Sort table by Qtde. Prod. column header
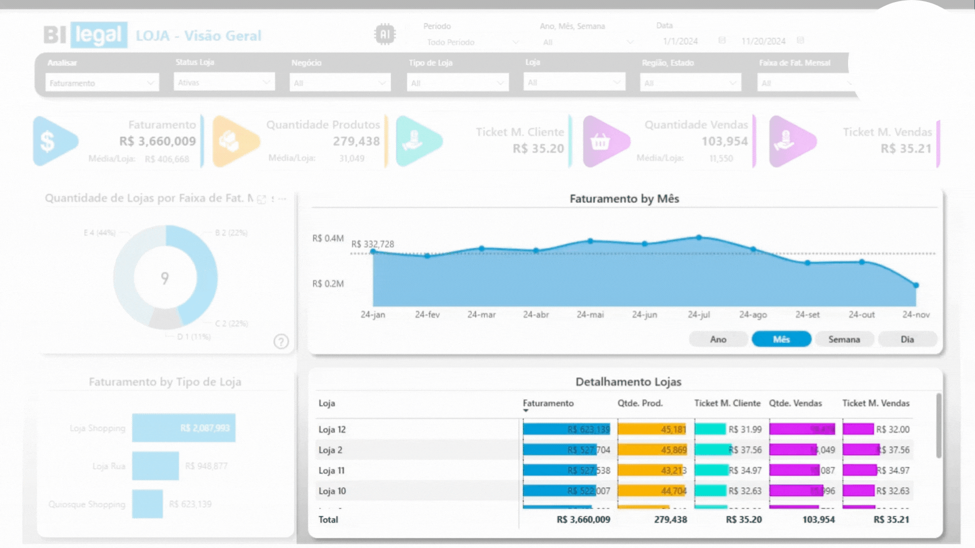The height and width of the screenshot is (548, 975). (x=640, y=403)
